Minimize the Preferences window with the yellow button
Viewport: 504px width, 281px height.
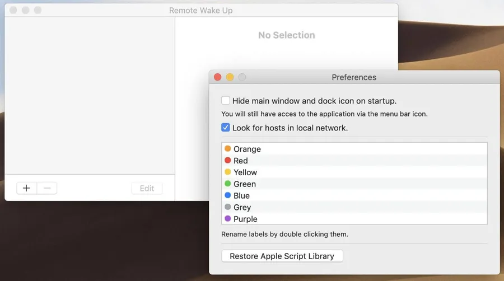(x=230, y=77)
